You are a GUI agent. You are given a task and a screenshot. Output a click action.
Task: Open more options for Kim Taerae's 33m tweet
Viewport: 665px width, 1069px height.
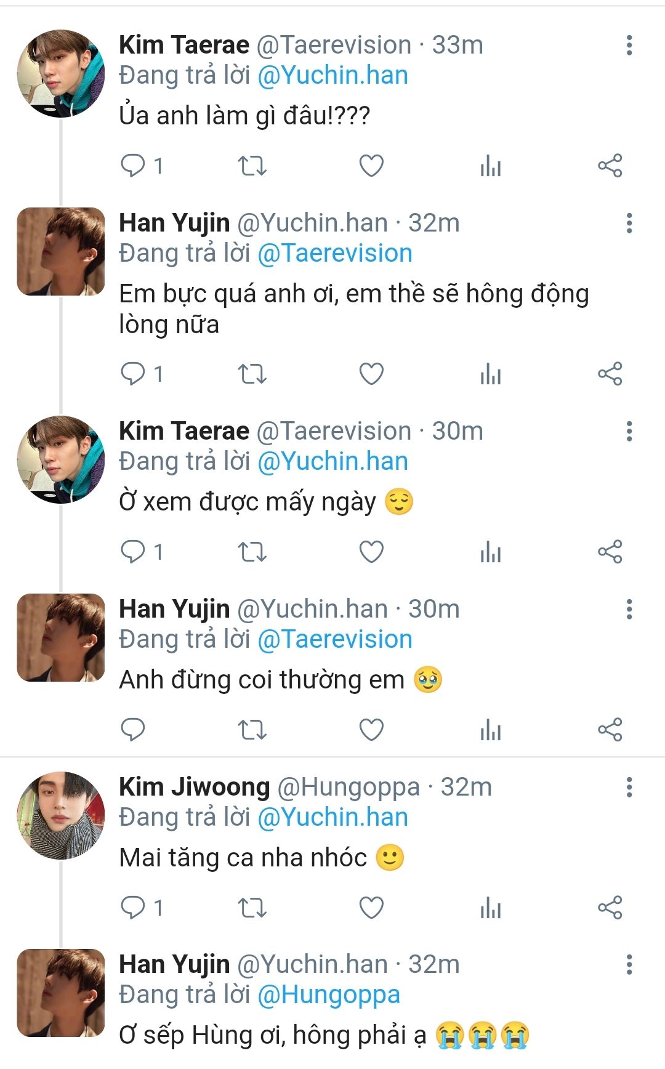pyautogui.click(x=629, y=46)
